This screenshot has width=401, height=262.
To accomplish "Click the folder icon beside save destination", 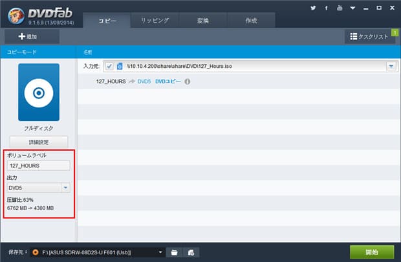I will click(x=174, y=252).
